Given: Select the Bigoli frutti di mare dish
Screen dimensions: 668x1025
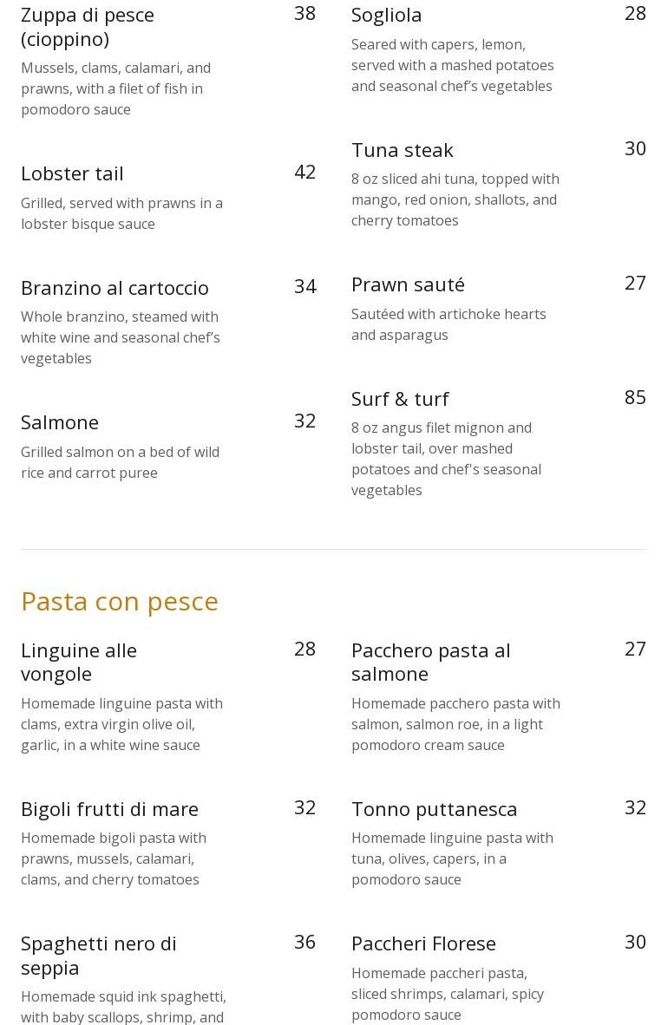Looking at the screenshot, I should point(109,809).
